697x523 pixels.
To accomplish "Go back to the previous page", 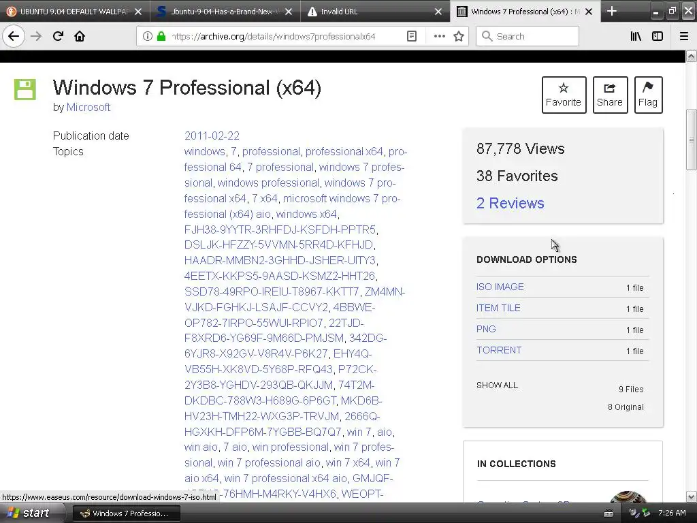I will coord(14,36).
